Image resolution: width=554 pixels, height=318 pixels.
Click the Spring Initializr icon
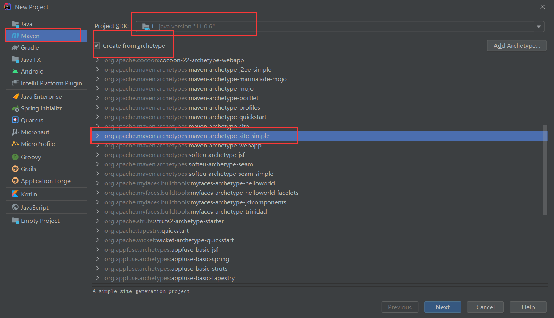[x=15, y=108]
